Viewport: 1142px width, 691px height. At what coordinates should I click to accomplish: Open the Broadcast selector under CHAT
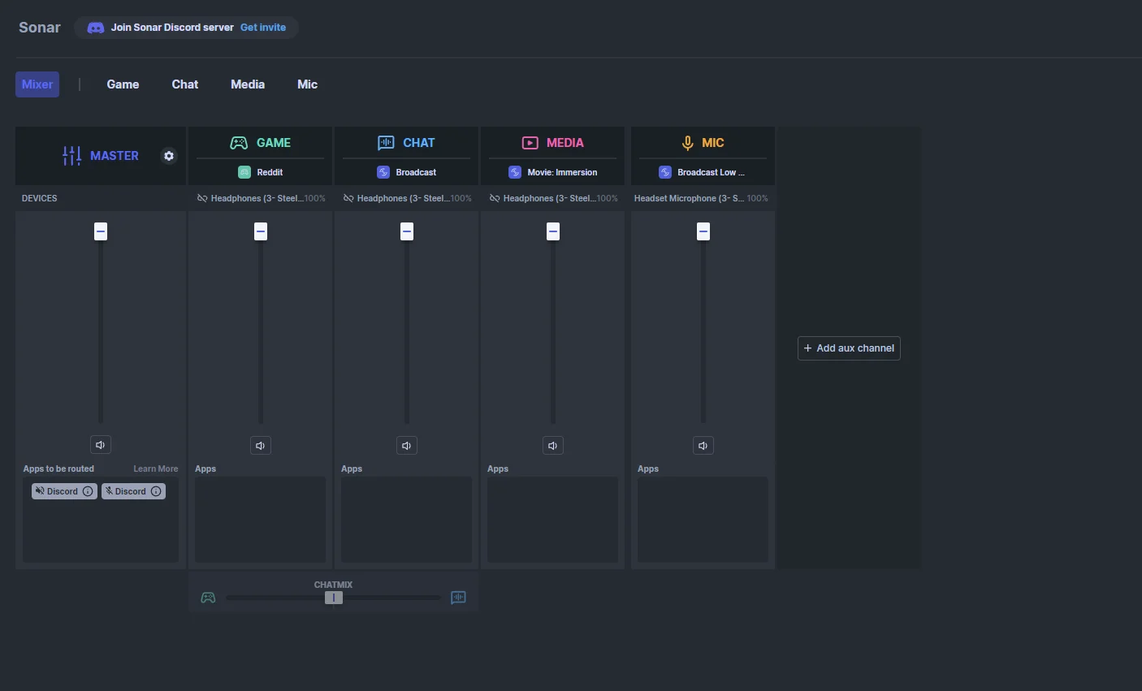(406, 171)
